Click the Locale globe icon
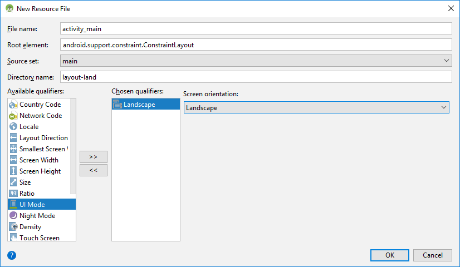The width and height of the screenshot is (460, 267). point(13,127)
